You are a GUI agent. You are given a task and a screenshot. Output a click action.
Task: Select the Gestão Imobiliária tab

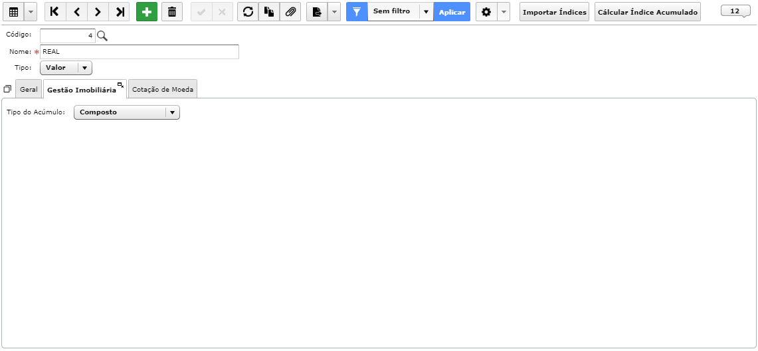82,90
